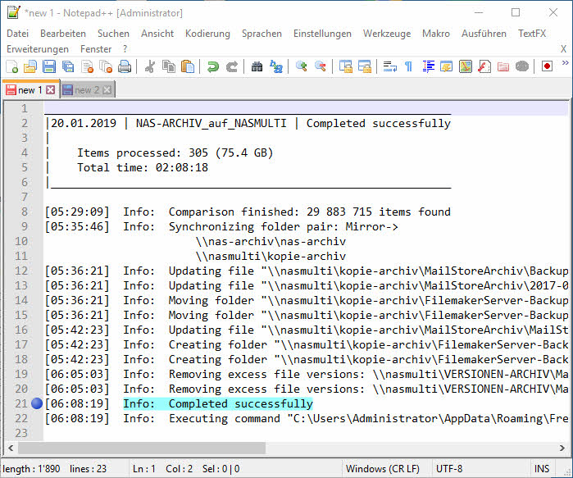Viewport: 573px width, 478px height.
Task: Open the Ansicht menu
Action: click(x=157, y=34)
